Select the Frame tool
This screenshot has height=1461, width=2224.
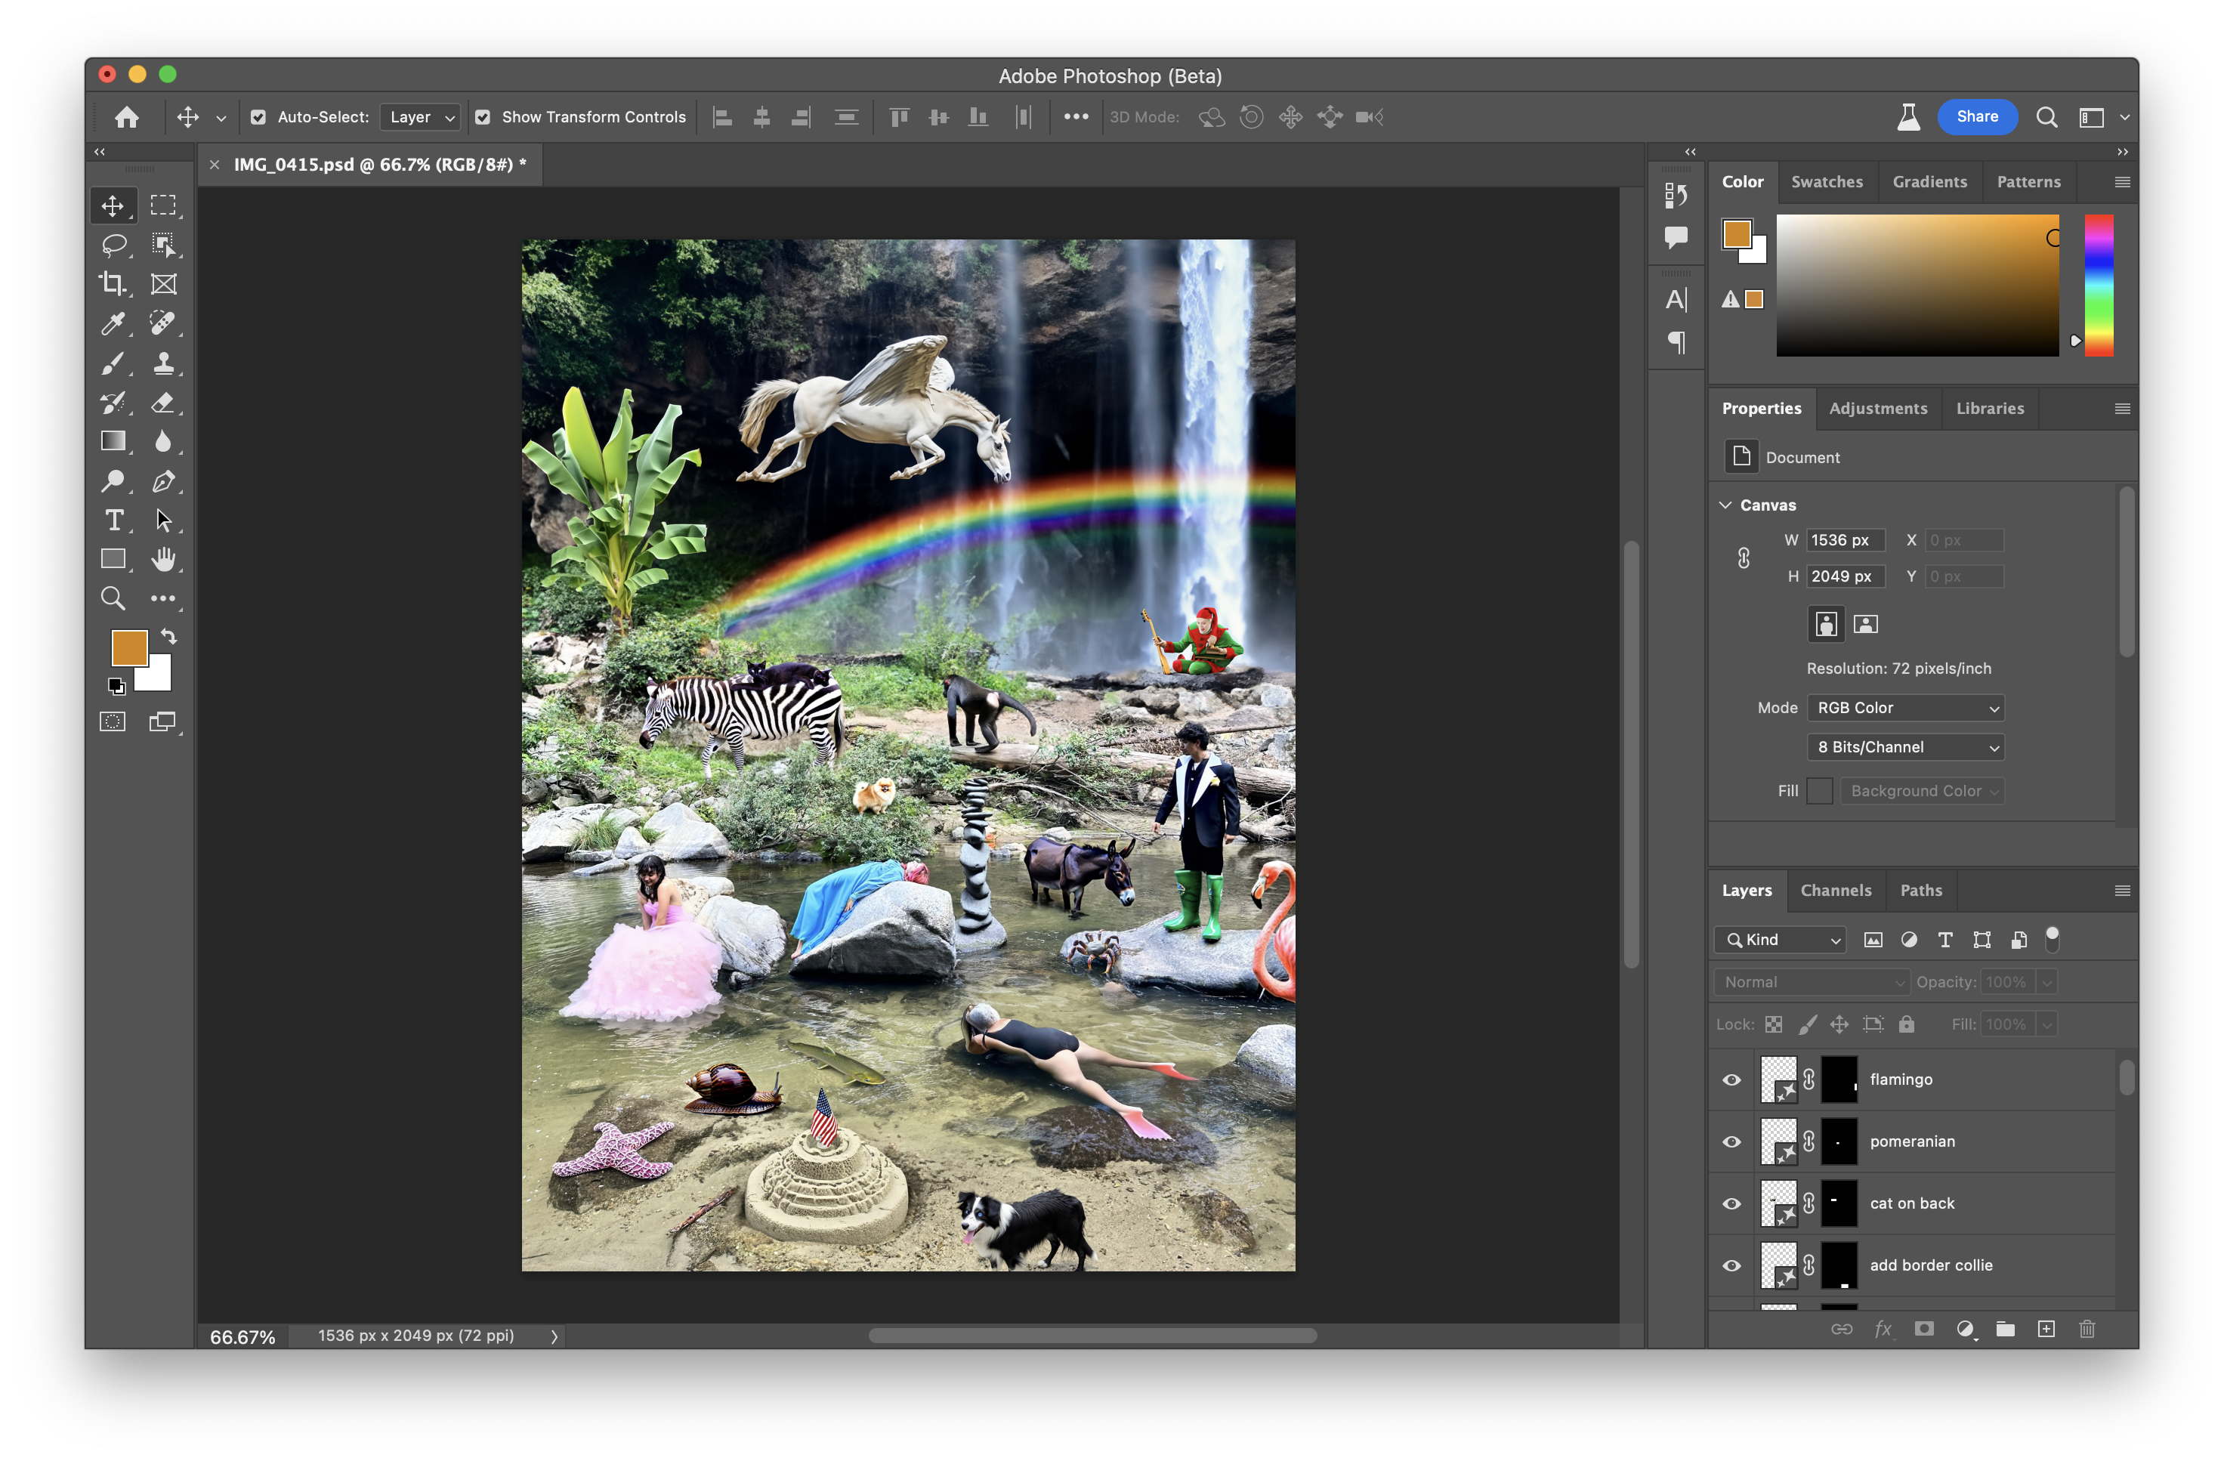point(163,284)
